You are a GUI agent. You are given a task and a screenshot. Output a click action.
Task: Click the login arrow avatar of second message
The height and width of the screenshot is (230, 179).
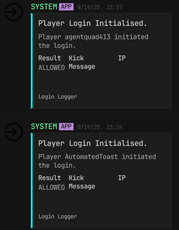tap(13, 132)
